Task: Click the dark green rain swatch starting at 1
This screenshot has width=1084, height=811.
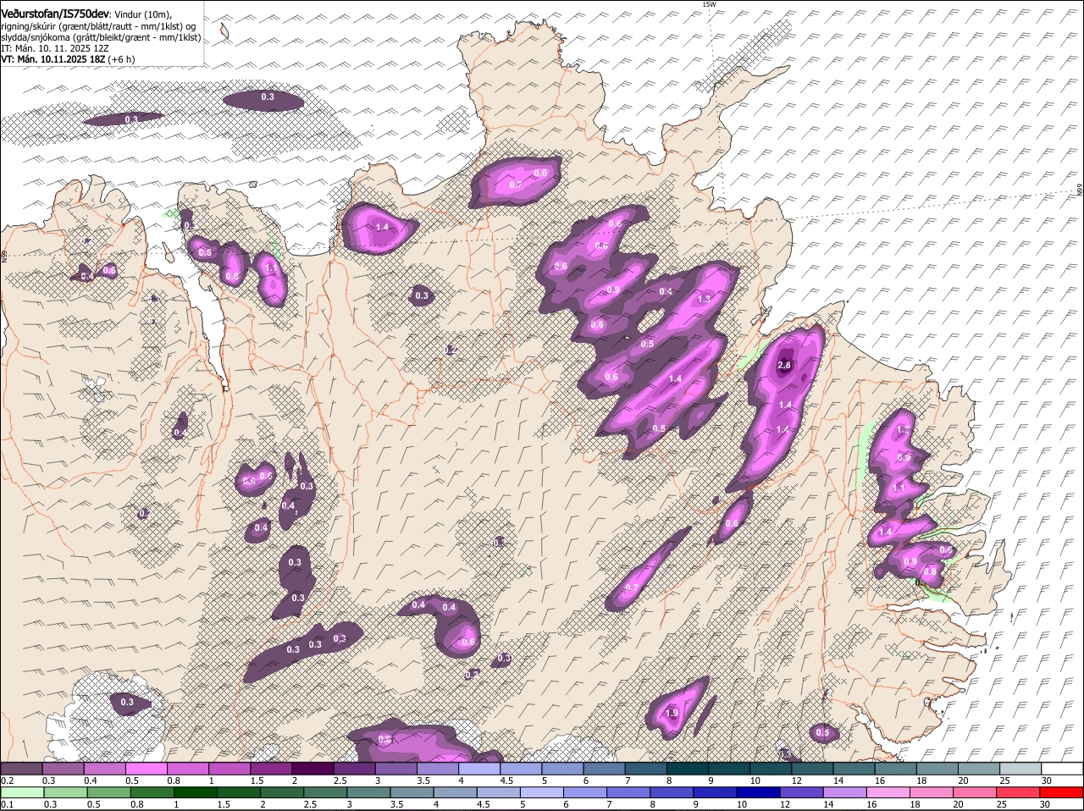Action: (x=195, y=792)
